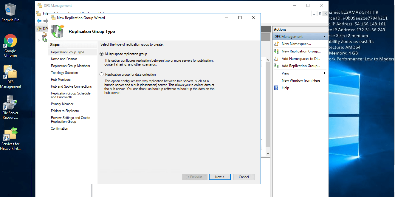Collapse the DFS Management actions section

pos(324,37)
